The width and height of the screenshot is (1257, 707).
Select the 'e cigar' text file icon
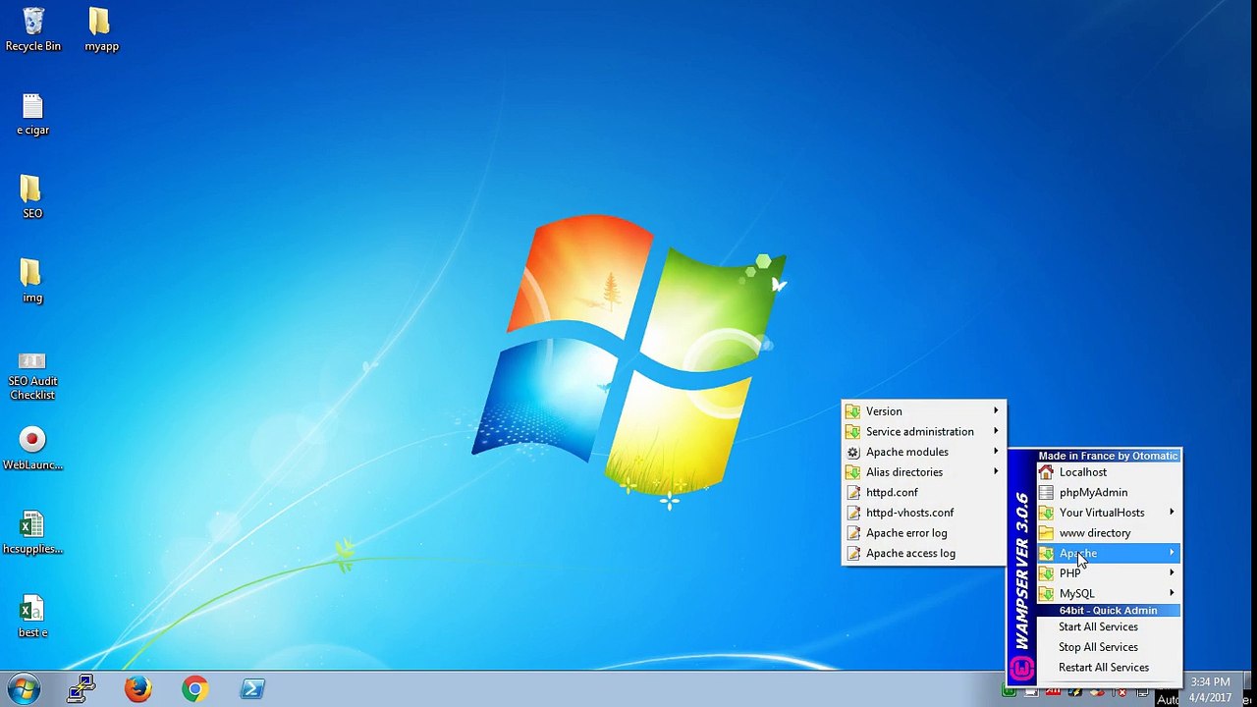coord(32,114)
